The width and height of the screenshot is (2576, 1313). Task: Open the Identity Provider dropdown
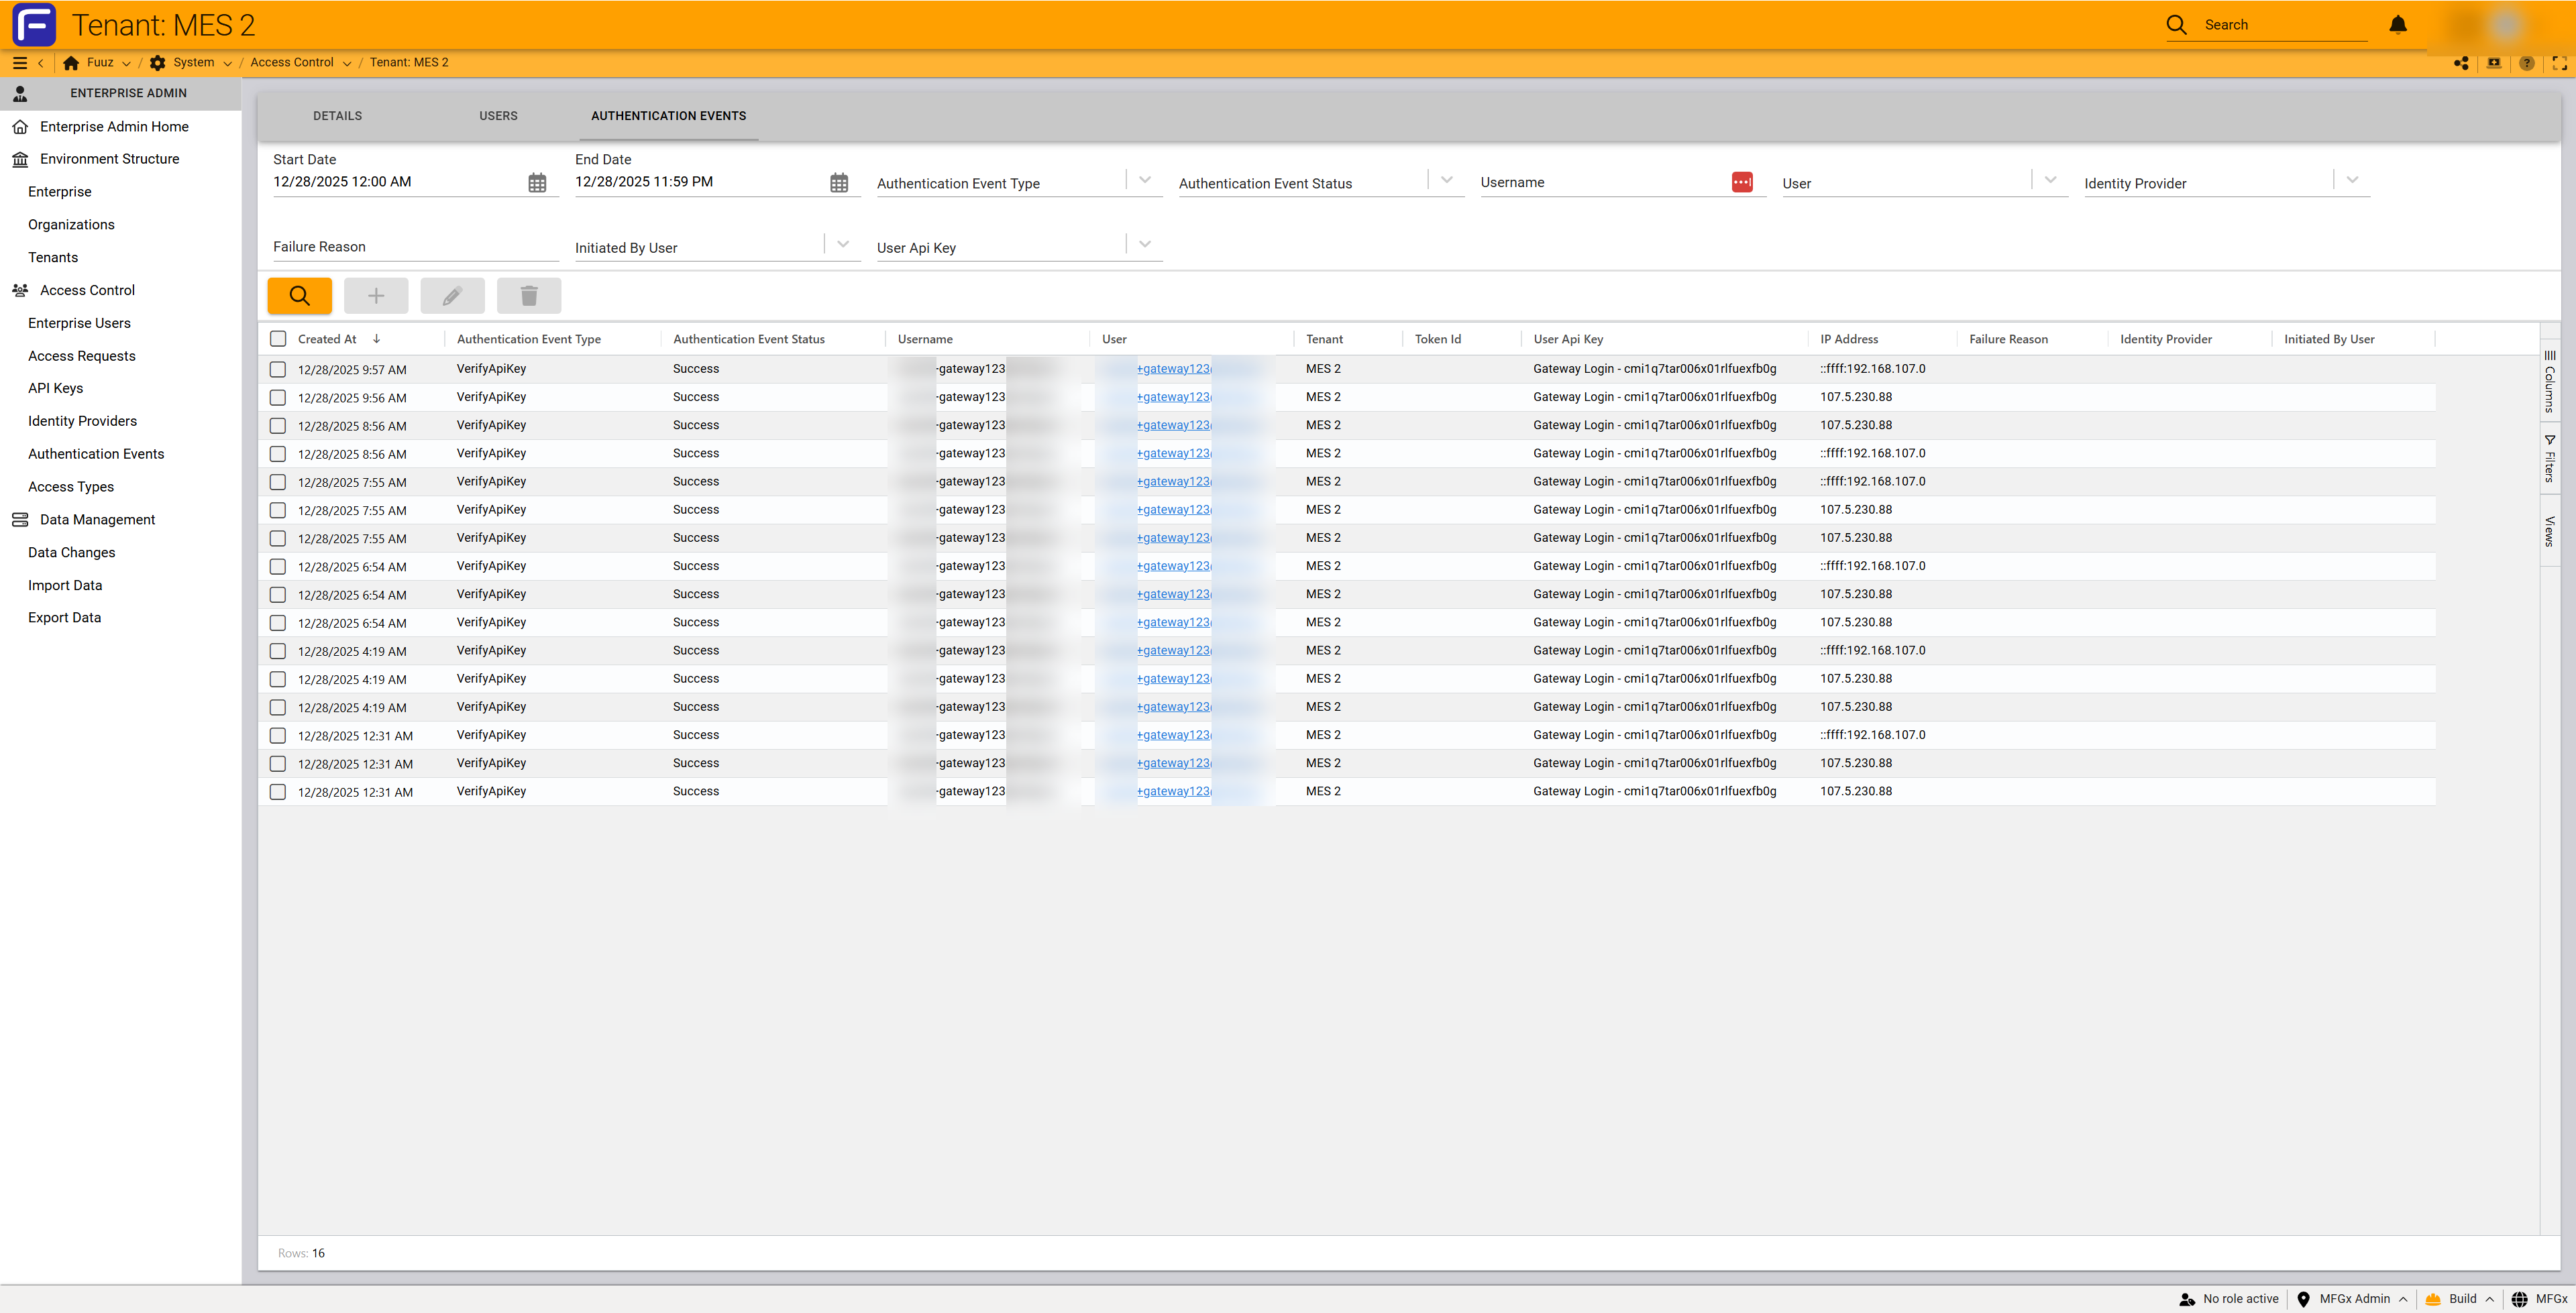pos(2352,180)
